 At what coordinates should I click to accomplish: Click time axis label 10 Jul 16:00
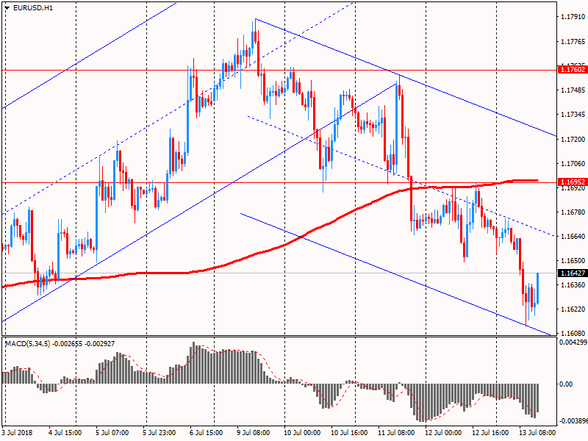tap(349, 432)
